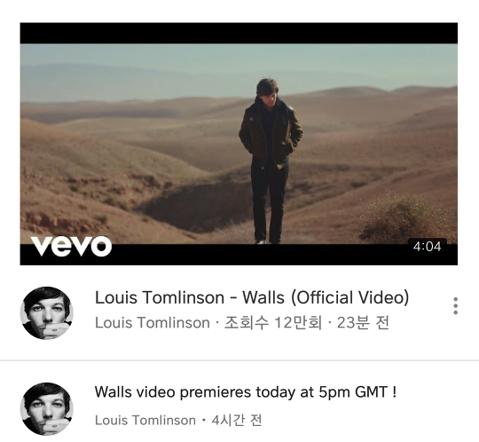Play the Walls video thumbnail
The image size is (479, 442).
(239, 144)
